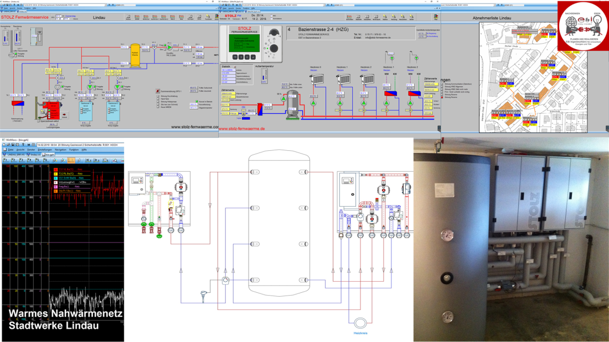Open the Einstellungen menu in bio.gph window
The height and width of the screenshot is (342, 609).
(45, 150)
